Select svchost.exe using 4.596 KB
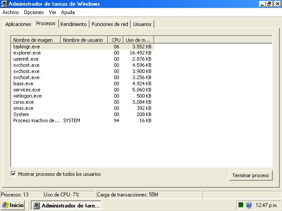282x211 pixels. pyautogui.click(x=82, y=65)
